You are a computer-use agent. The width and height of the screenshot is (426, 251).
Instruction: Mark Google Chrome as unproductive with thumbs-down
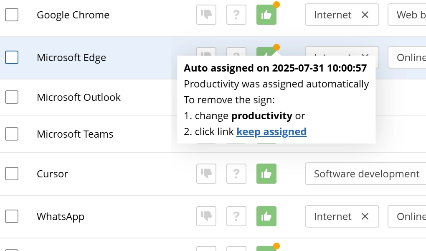(x=206, y=15)
